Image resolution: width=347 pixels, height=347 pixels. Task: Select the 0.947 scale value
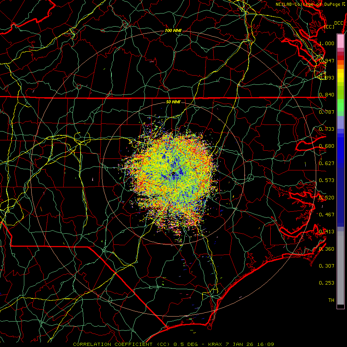click(327, 61)
